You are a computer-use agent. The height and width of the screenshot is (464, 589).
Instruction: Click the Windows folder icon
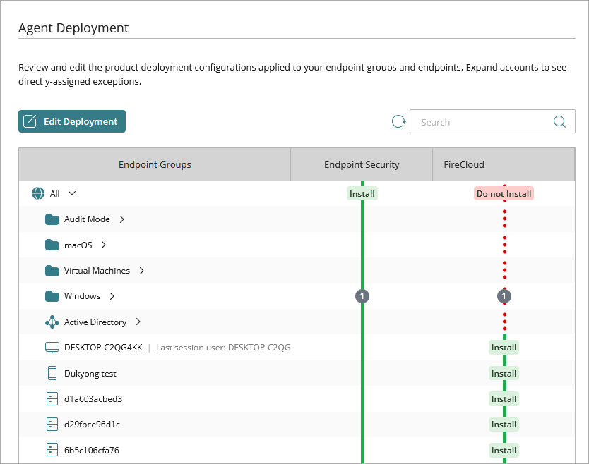tap(52, 296)
